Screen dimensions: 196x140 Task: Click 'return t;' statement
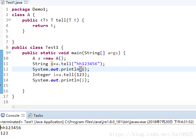point(44,26)
